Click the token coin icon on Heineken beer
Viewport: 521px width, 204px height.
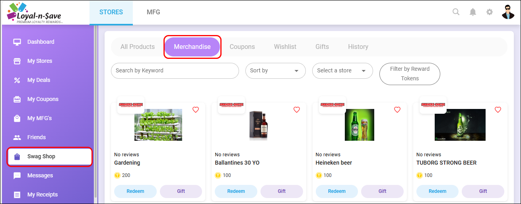319,175
